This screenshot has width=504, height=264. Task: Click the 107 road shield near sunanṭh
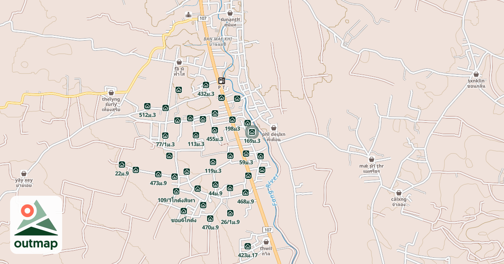pos(203,18)
